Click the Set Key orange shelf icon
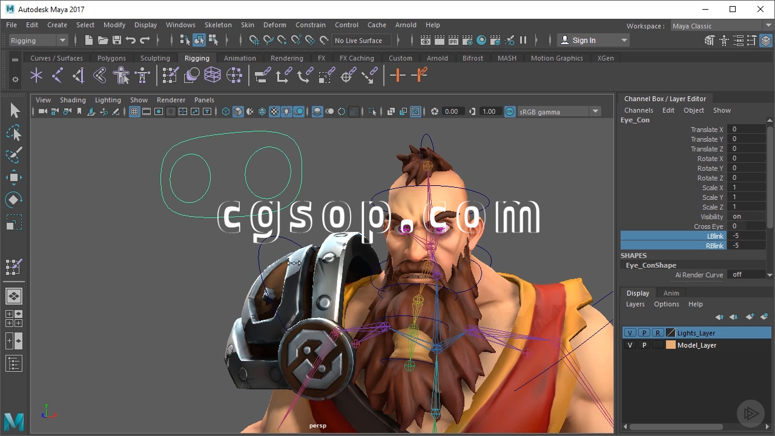The width and height of the screenshot is (775, 436). [x=397, y=75]
